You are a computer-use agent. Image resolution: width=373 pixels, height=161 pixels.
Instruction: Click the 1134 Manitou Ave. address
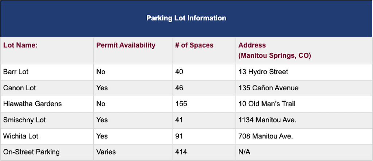coord(267,120)
